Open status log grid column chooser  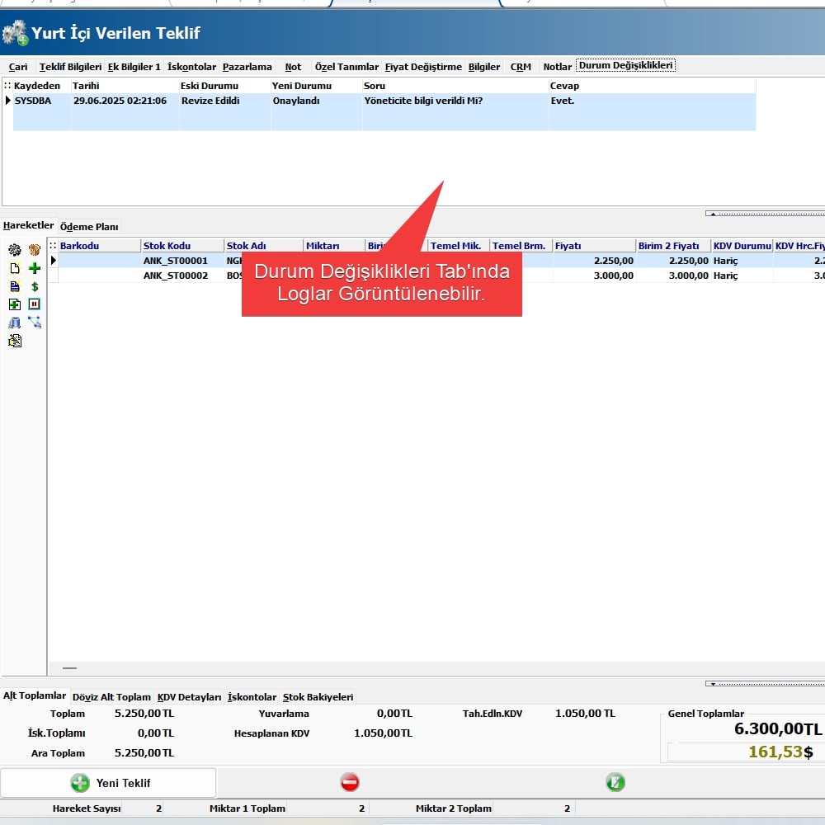pyautogui.click(x=7, y=86)
